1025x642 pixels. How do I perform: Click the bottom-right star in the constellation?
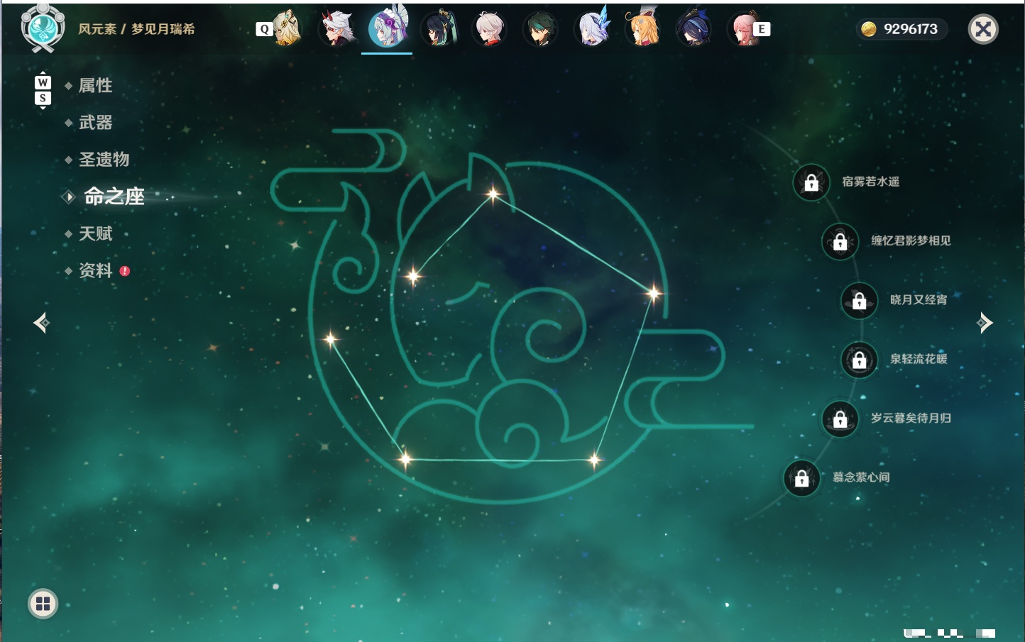coord(594,460)
